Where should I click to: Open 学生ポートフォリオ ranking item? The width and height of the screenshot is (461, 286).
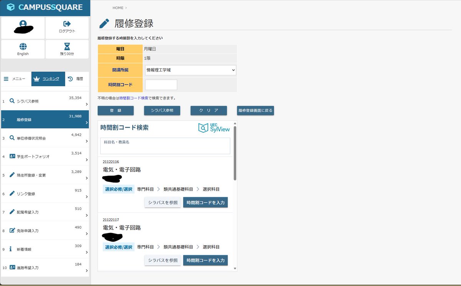[45, 156]
